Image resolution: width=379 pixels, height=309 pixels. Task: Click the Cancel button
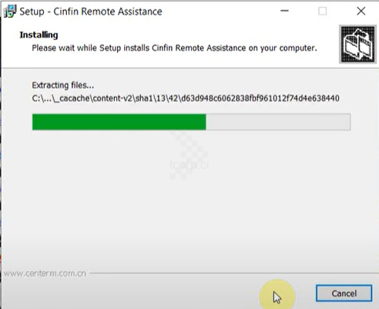(344, 293)
